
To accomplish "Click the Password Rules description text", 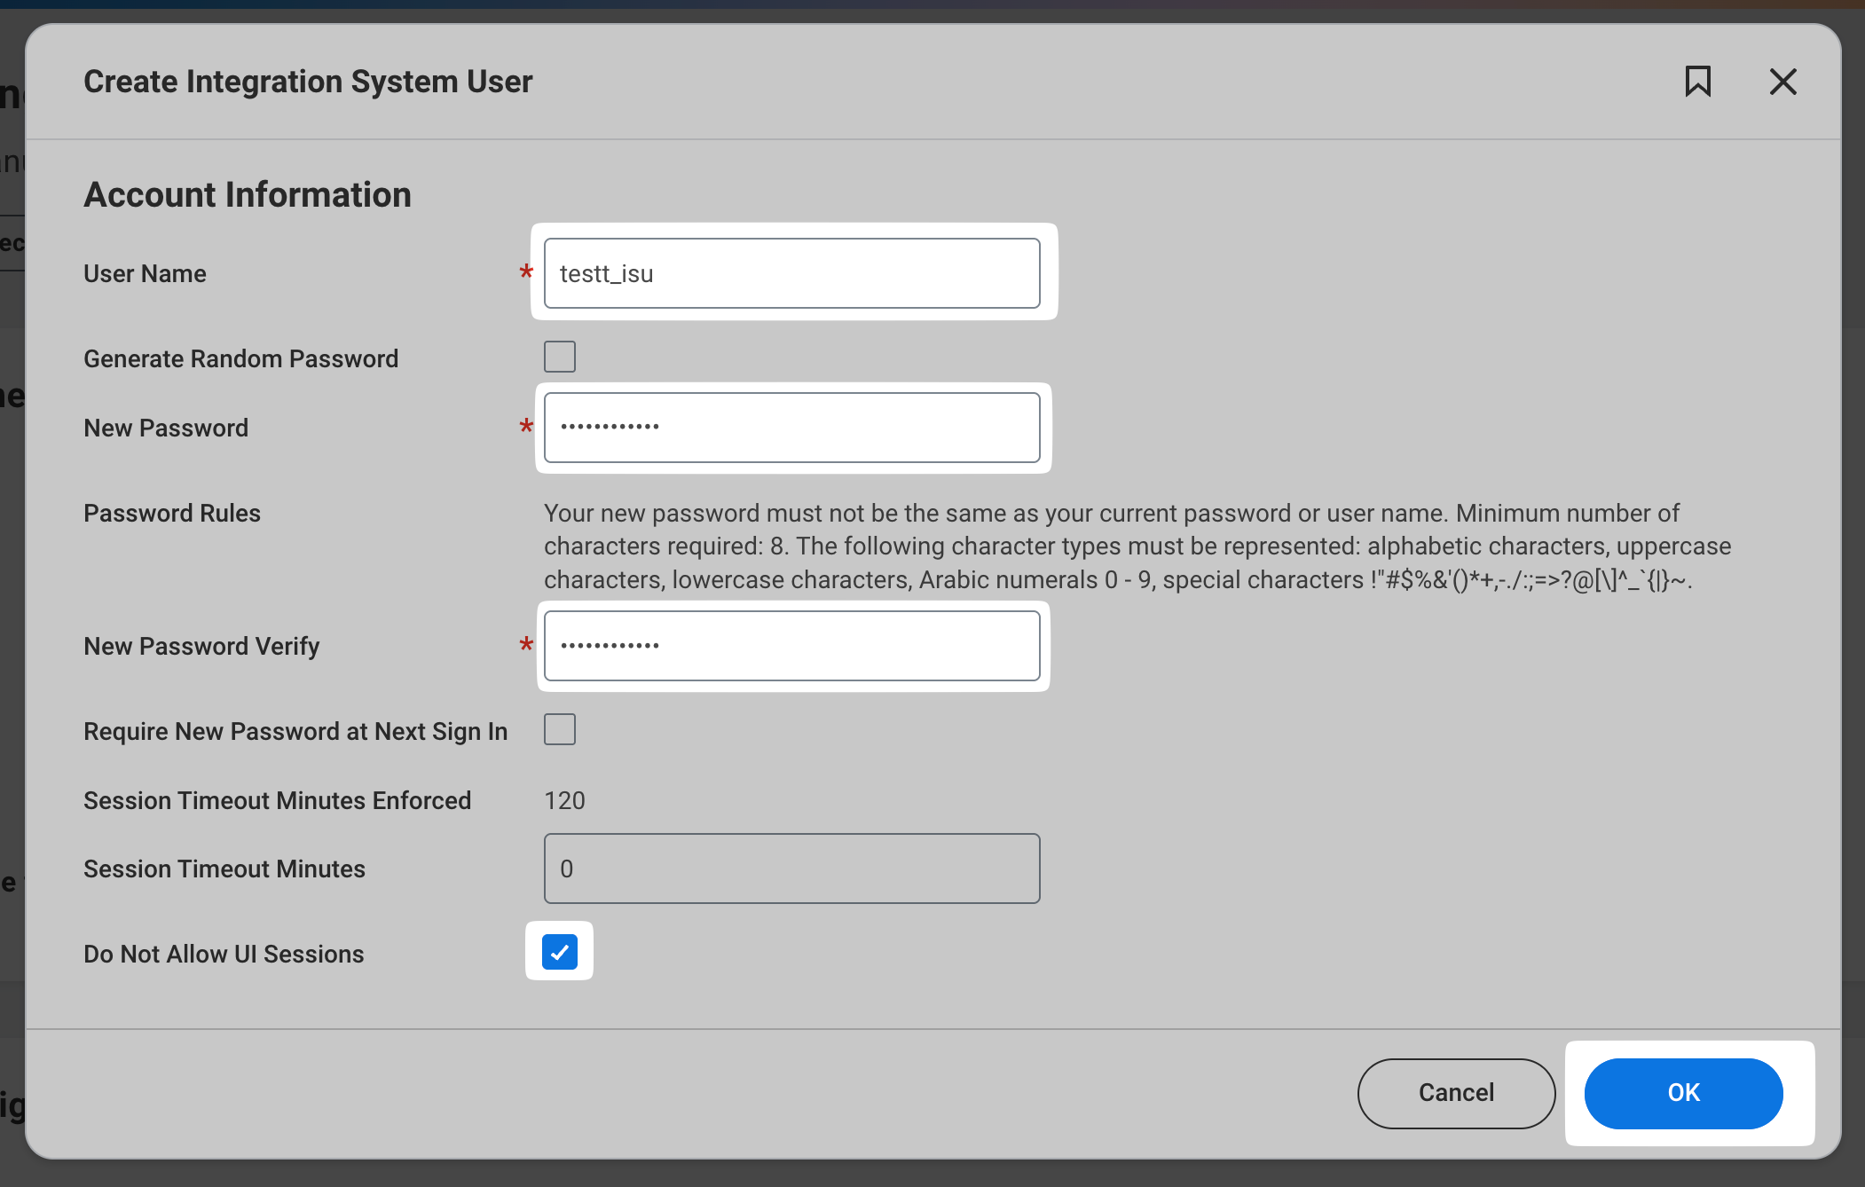I will (x=1136, y=546).
